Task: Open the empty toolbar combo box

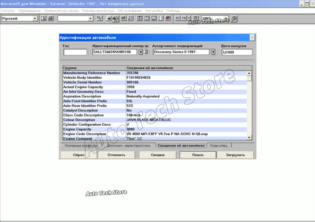Action: click(90, 19)
